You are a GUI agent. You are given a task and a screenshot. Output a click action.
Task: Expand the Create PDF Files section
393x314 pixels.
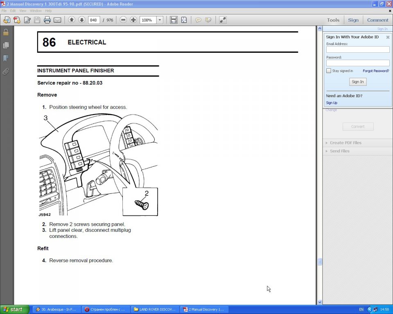[x=346, y=143]
